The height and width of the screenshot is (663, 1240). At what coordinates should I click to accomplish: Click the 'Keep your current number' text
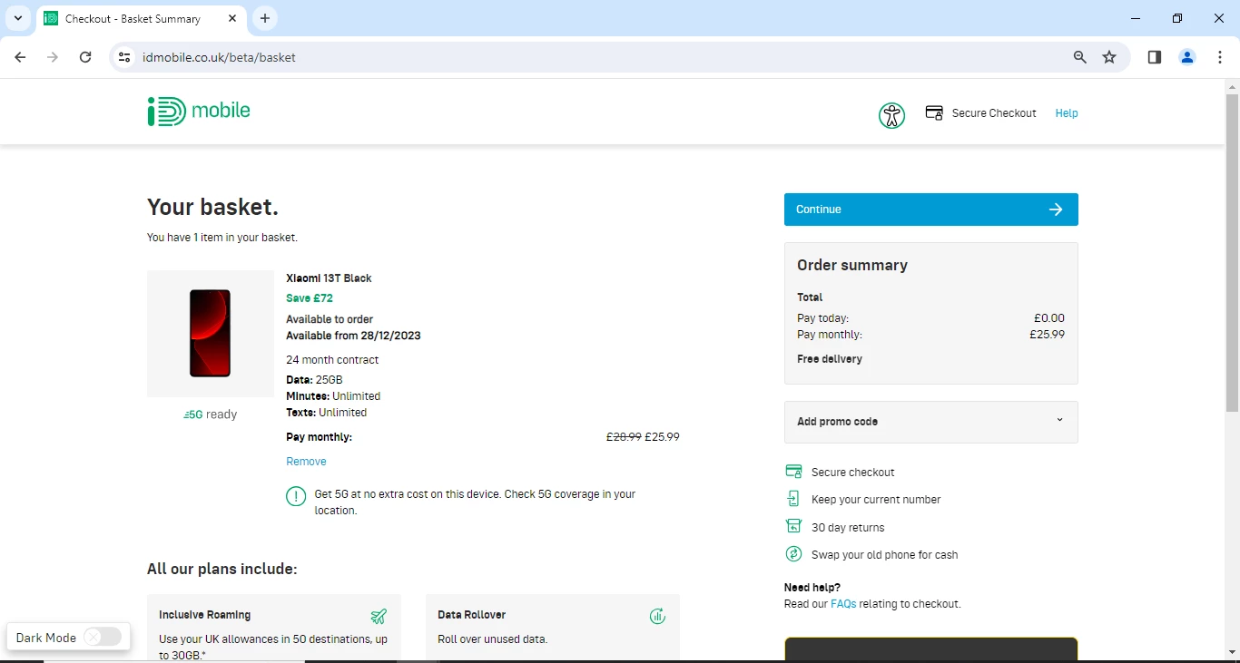(x=876, y=500)
